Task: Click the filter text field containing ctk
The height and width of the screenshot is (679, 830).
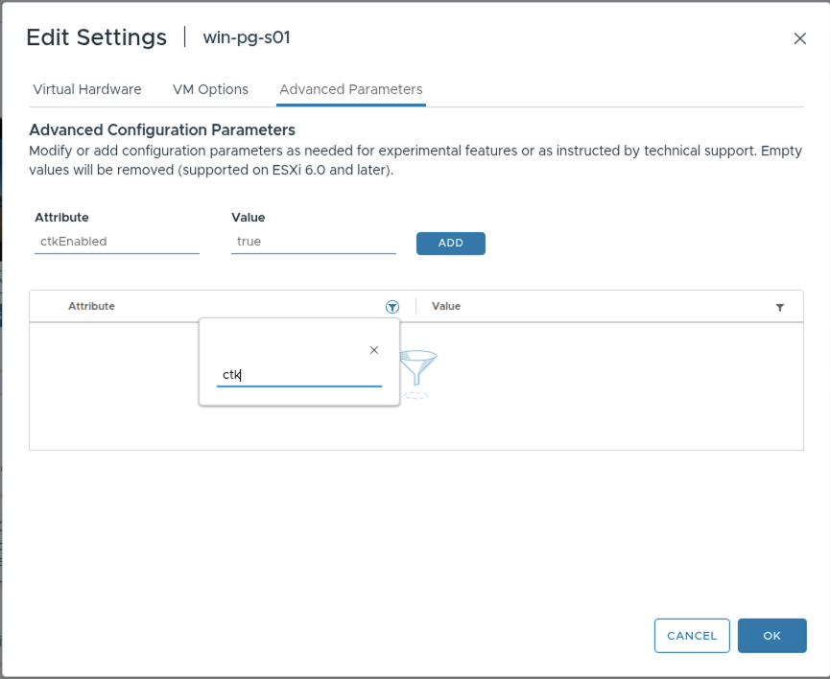Action: [x=299, y=375]
